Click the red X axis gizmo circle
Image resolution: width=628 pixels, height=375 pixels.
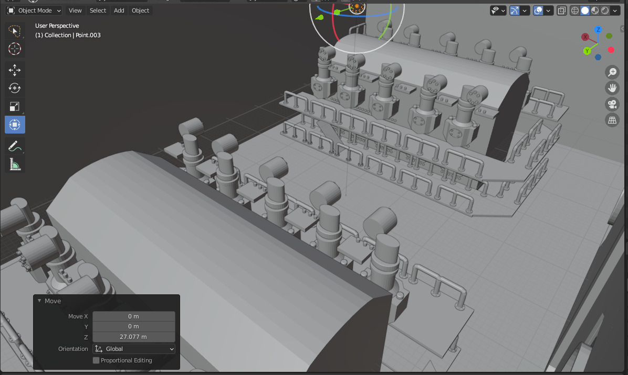coord(585,37)
